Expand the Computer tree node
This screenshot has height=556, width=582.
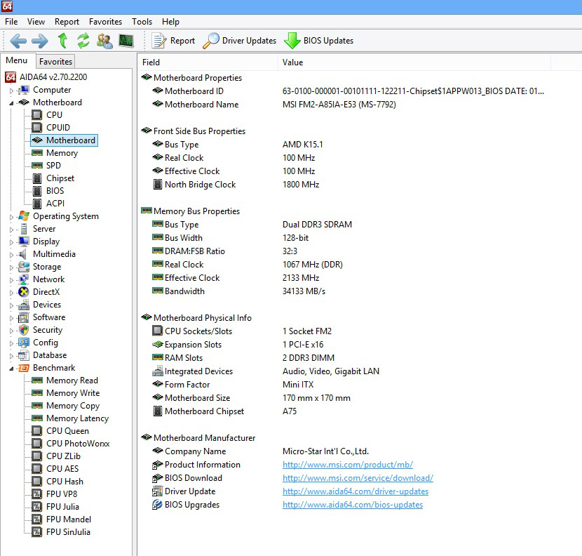(11, 91)
